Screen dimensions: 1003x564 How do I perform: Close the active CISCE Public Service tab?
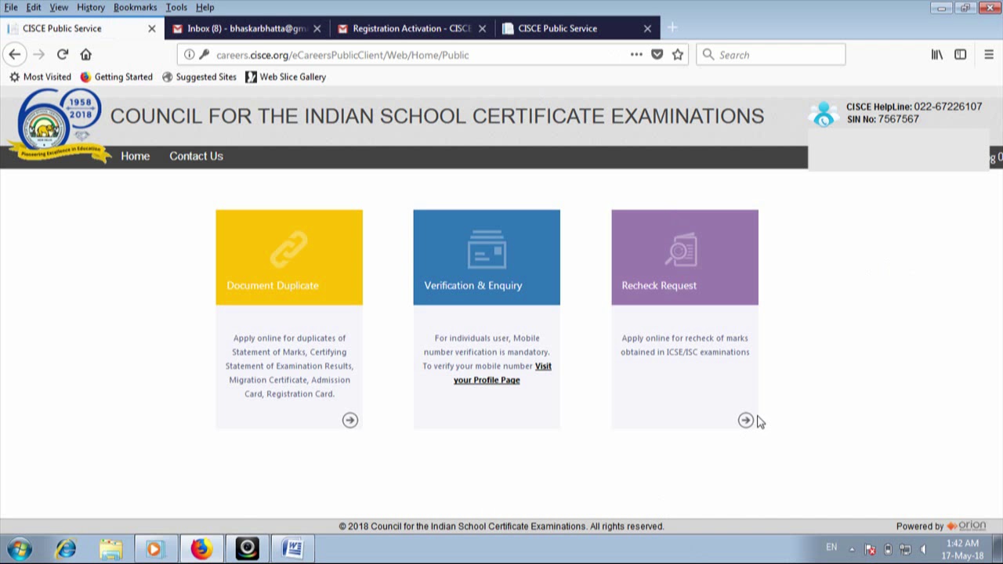click(x=152, y=28)
